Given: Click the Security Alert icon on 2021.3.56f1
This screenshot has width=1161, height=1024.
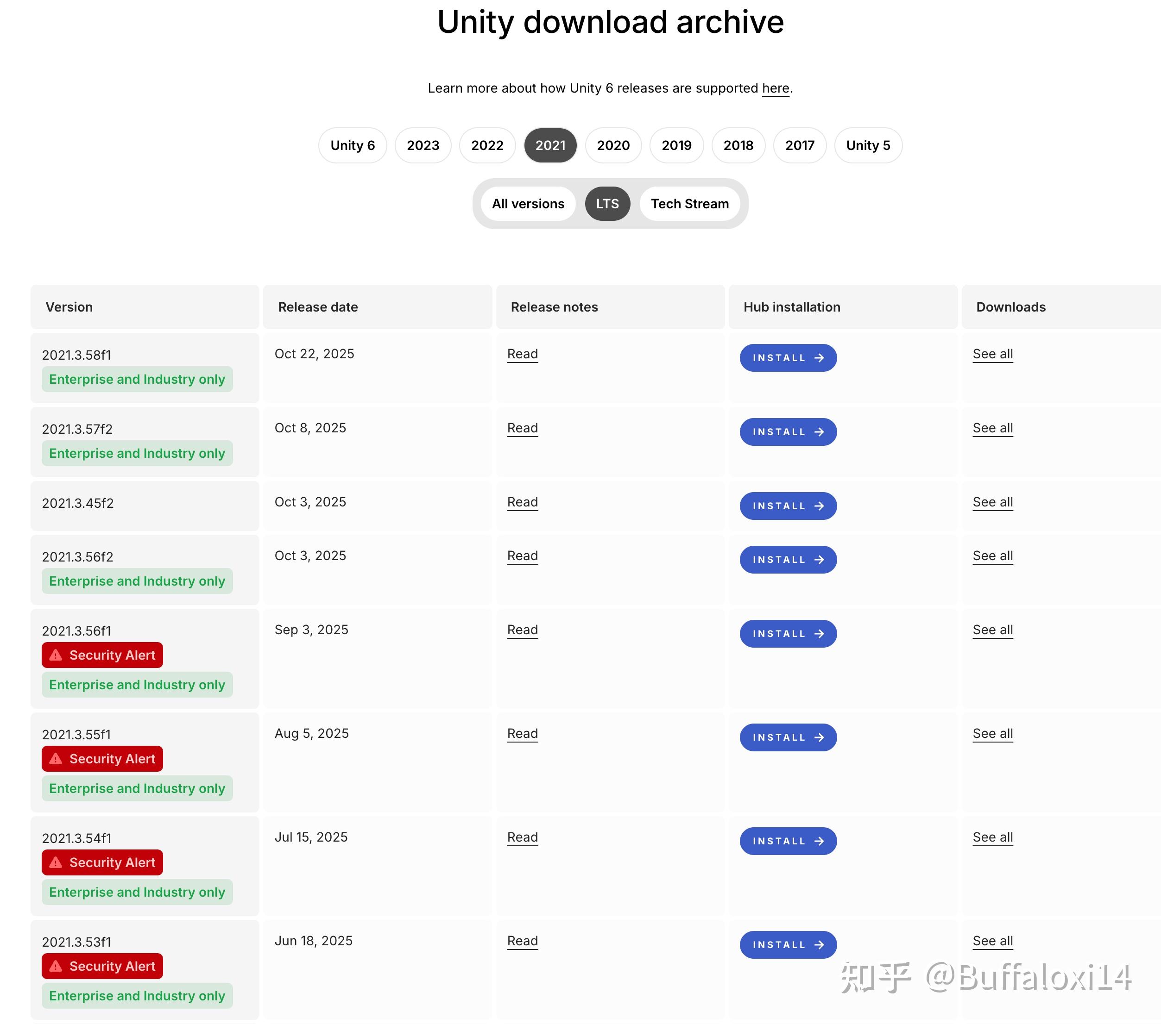Looking at the screenshot, I should [x=56, y=655].
